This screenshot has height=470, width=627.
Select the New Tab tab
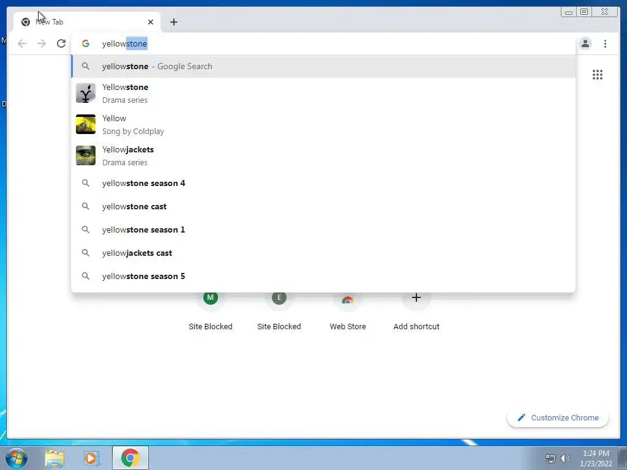[x=87, y=22]
